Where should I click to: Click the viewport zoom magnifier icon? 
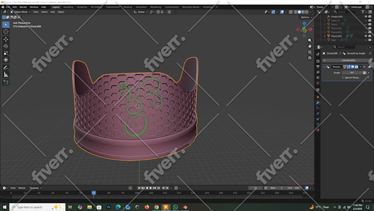pyautogui.click(x=310, y=40)
